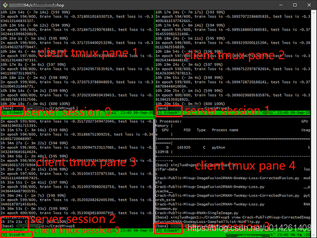Maximize the terminal window
Viewport: 317px width, 238px height.
coord(295,5)
